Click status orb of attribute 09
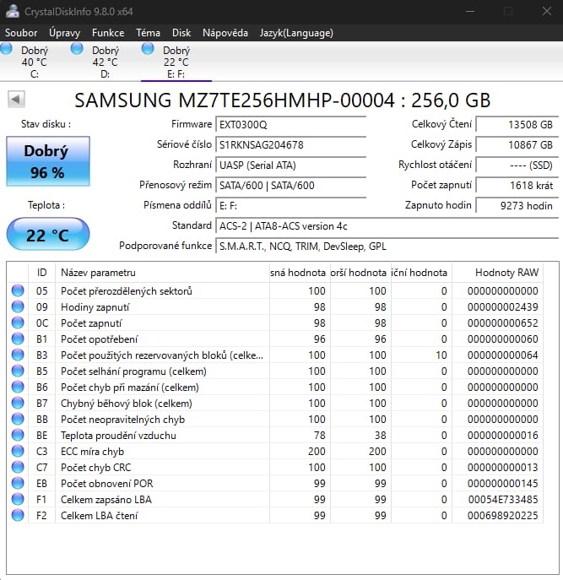 (18, 306)
